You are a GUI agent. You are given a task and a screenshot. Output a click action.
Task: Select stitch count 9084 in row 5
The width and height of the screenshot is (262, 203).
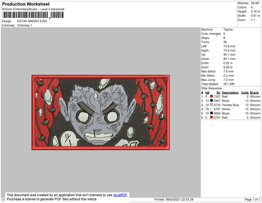217,113
